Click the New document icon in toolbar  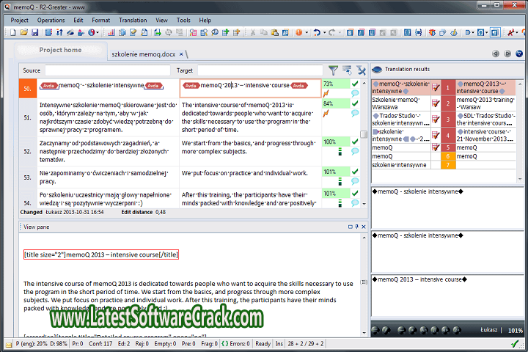click(14, 32)
